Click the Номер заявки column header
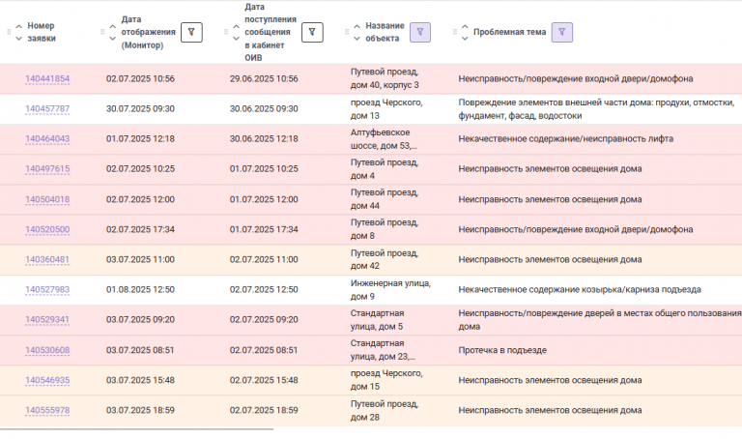742x439 pixels. (x=41, y=32)
